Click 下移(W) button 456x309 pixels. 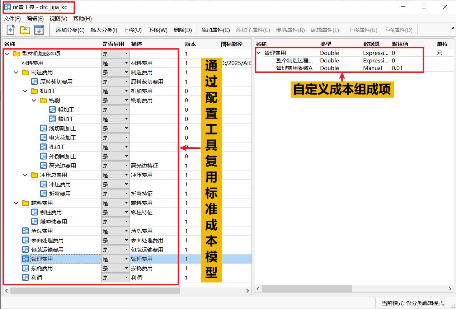pyautogui.click(x=158, y=30)
